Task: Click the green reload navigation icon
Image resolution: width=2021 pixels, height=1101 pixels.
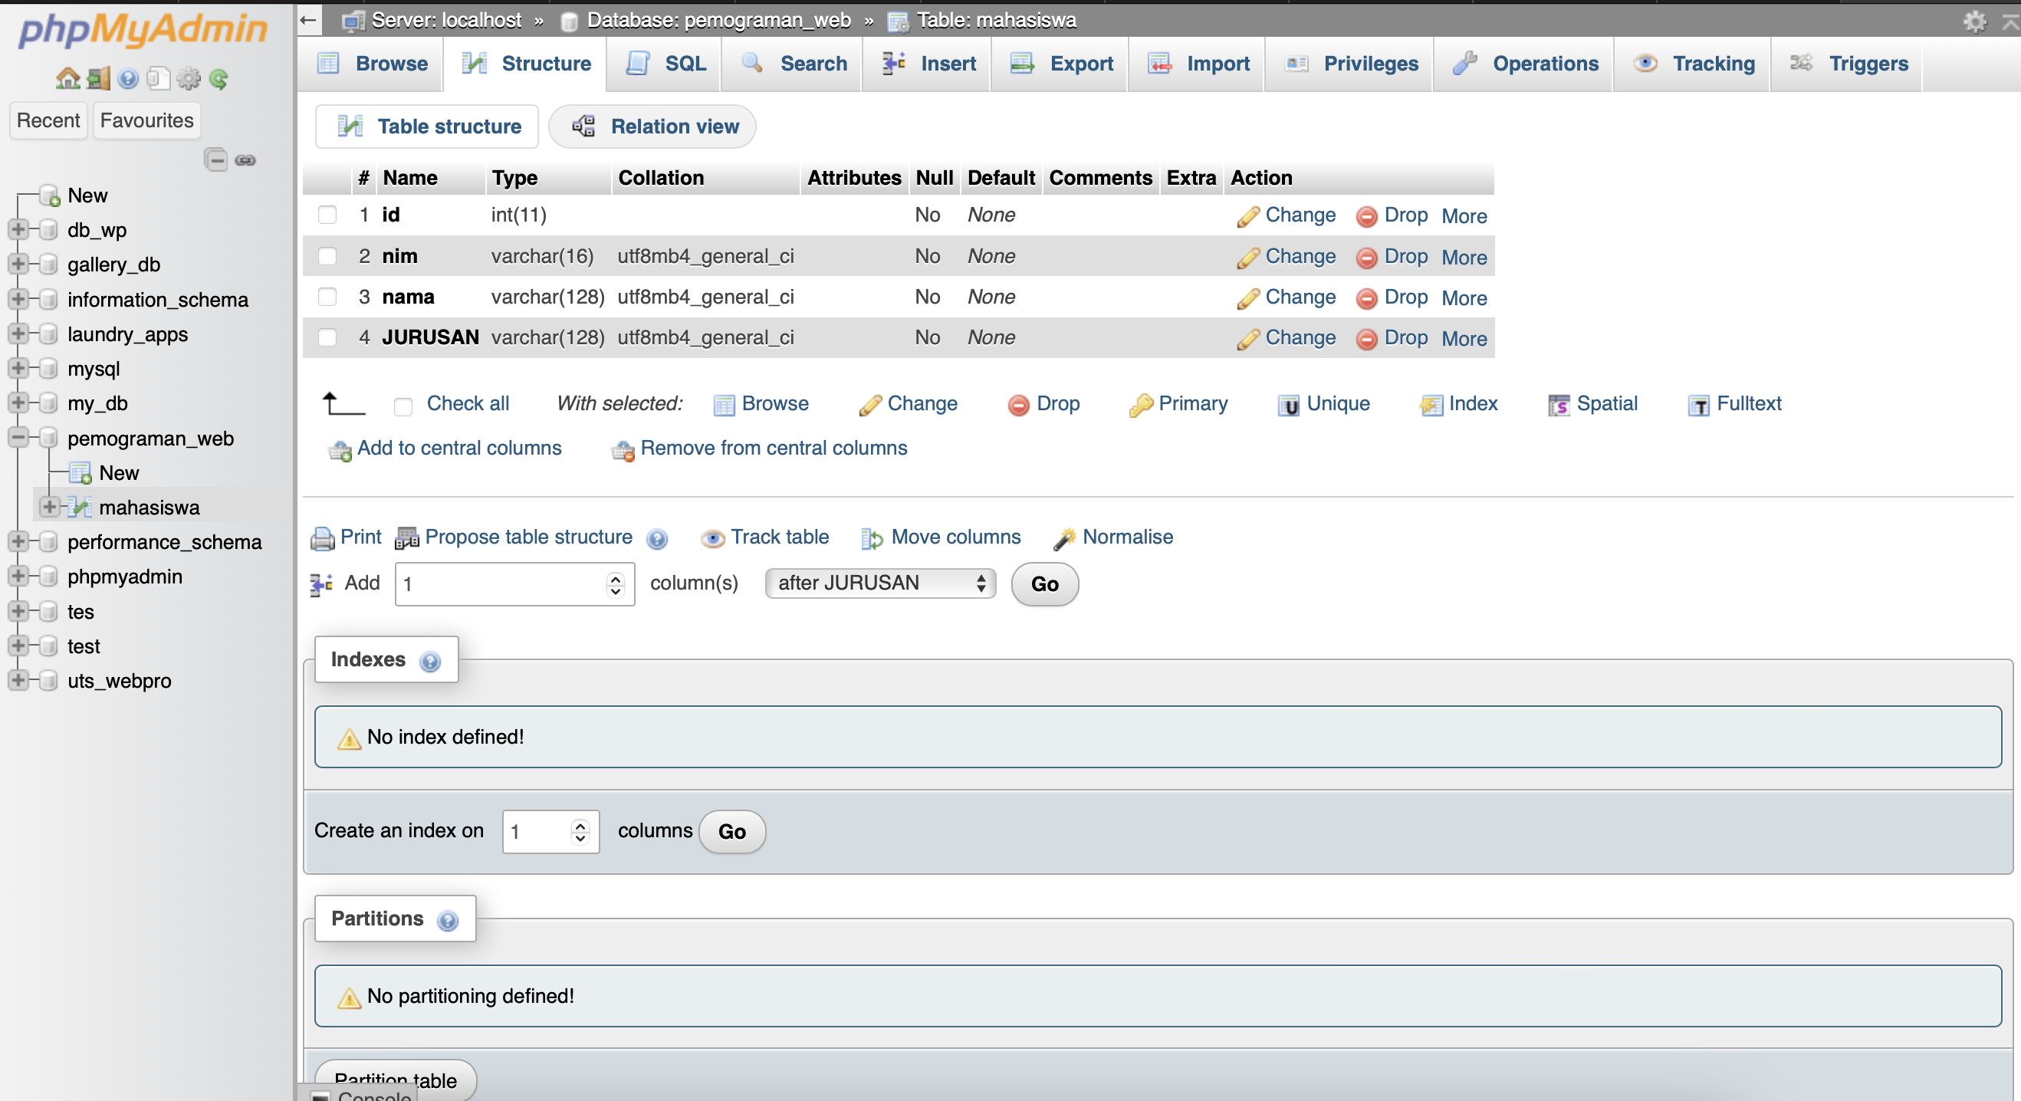Action: point(219,78)
